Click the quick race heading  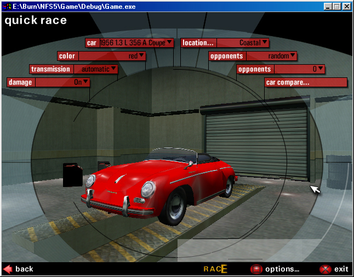36,20
